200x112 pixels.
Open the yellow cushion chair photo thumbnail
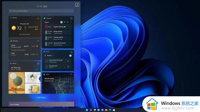(33, 89)
